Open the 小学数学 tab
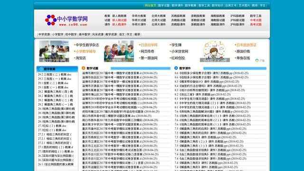Viewport: 304px width, 171px height. coord(57,34)
